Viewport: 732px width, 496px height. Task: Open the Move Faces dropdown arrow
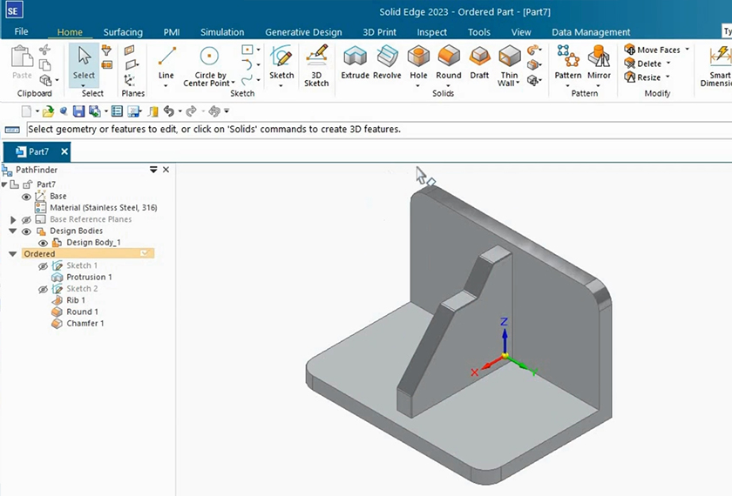[x=687, y=50]
